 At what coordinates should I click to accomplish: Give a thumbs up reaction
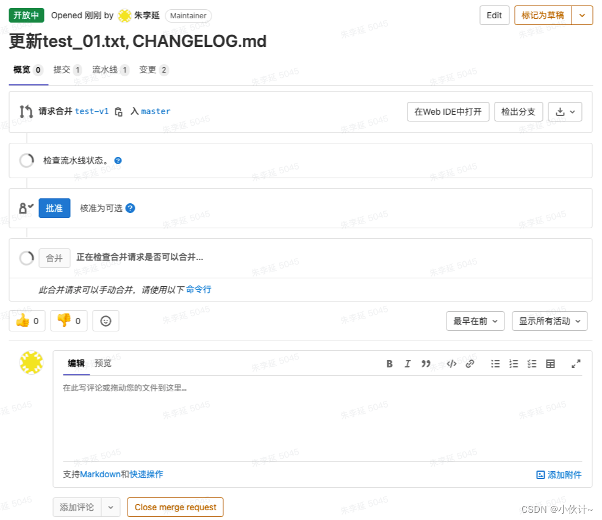tap(27, 320)
